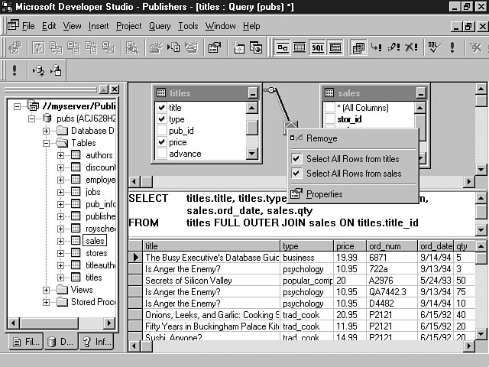Screen dimensions: 489x367
Task: Check the pub_id column checkbox
Action: [161, 131]
